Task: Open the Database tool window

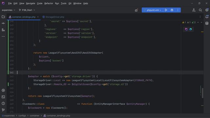Action: click(x=207, y=23)
